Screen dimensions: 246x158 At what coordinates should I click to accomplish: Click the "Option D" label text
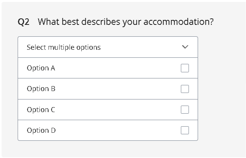[x=41, y=130]
